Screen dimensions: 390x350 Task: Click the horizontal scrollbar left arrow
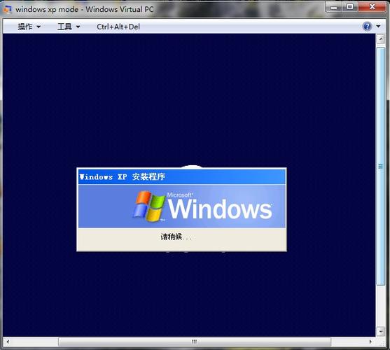click(8, 342)
